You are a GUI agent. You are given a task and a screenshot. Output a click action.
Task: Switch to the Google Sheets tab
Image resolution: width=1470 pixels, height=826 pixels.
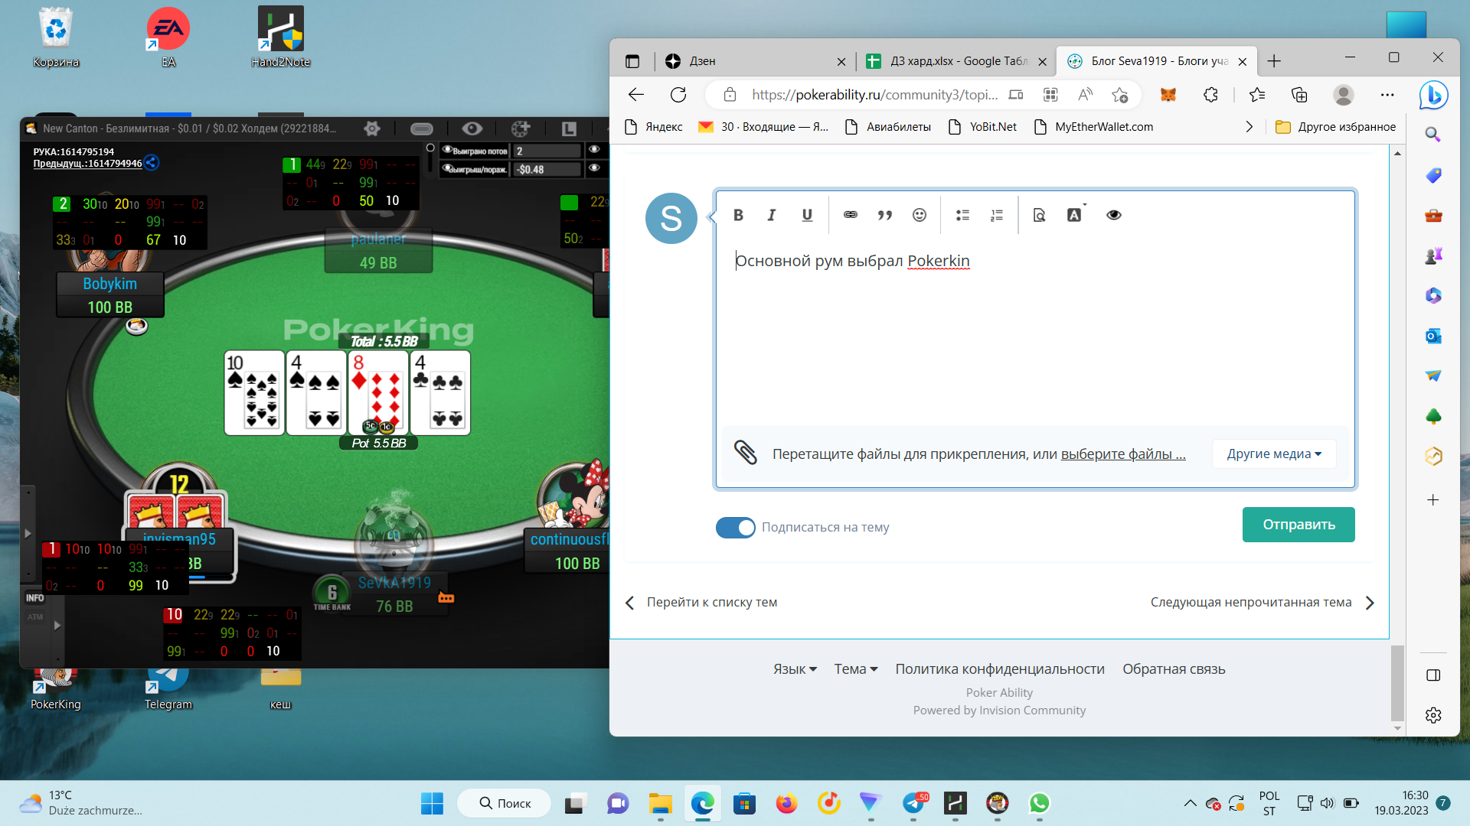955,61
